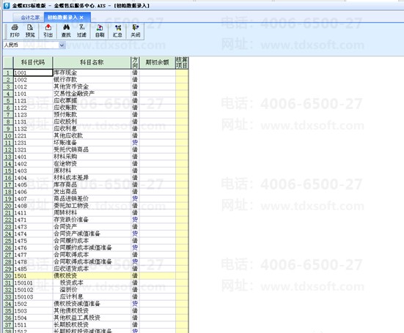The height and width of the screenshot is (333, 404).
Task: Select the 债权投资 account name cell
Action: pyautogui.click(x=92, y=276)
